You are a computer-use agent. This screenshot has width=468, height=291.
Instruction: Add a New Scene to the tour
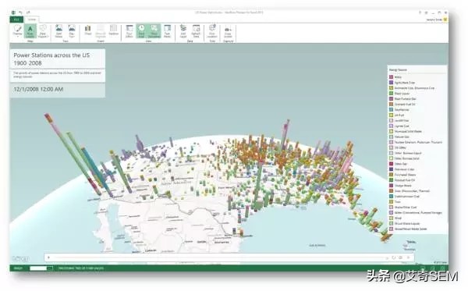[x=58, y=31]
